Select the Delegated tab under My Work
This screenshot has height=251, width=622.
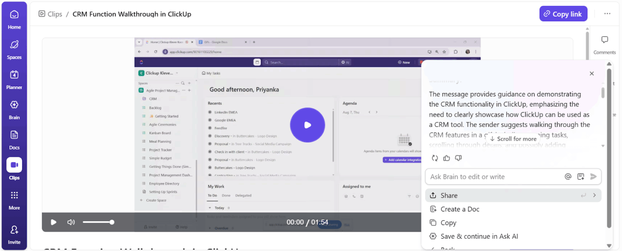coord(243,195)
